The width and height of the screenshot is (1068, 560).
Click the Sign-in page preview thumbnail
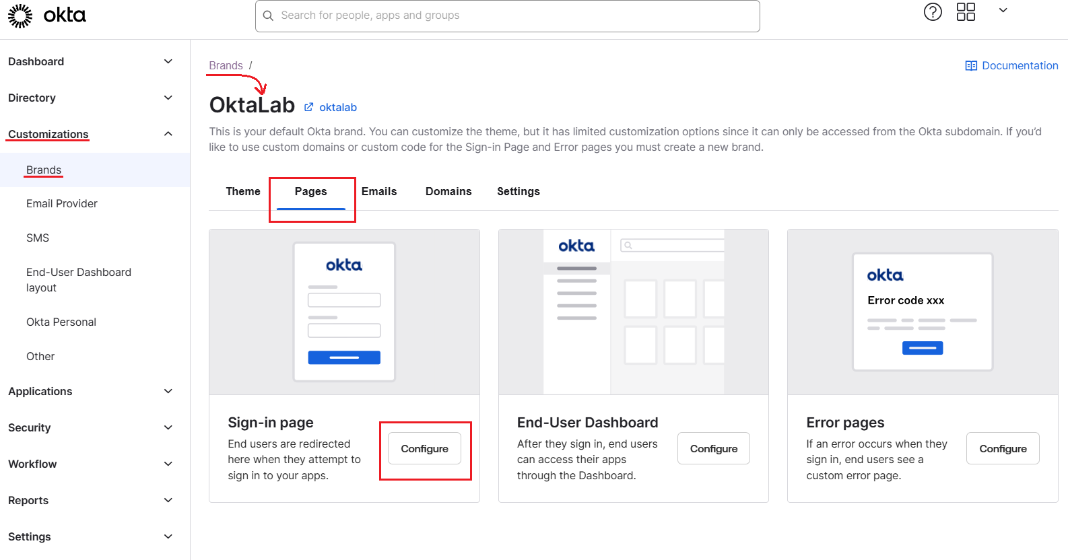tap(344, 312)
